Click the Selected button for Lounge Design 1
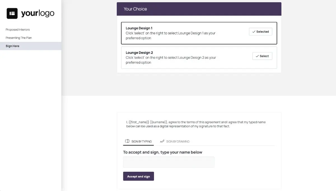Viewport: 336px width, 191px height. 260,32
